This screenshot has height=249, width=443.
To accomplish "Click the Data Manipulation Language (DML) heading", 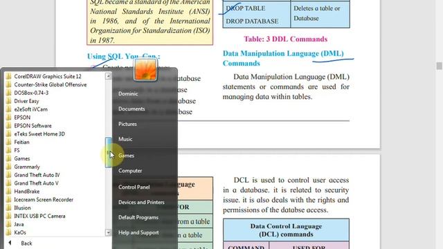I will (x=283, y=58).
